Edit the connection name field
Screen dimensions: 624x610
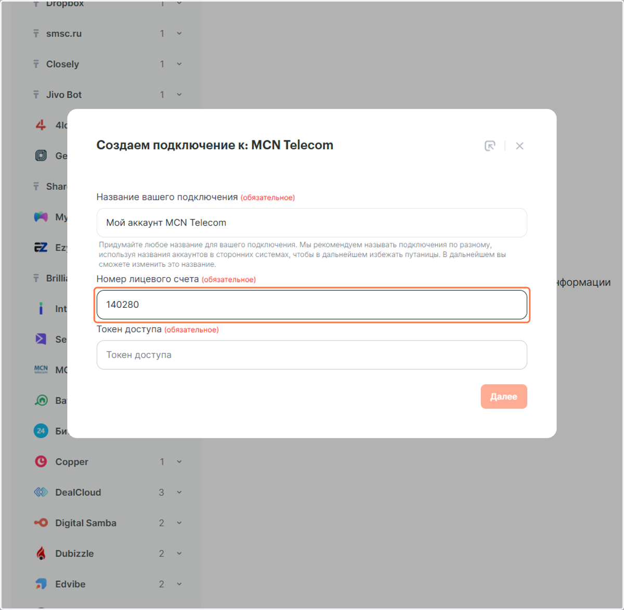click(x=311, y=223)
